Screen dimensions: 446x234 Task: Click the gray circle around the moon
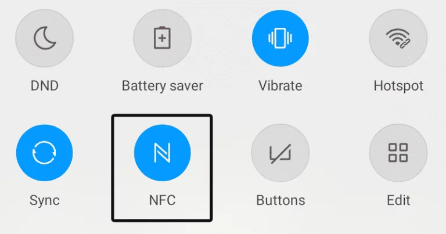(x=45, y=38)
